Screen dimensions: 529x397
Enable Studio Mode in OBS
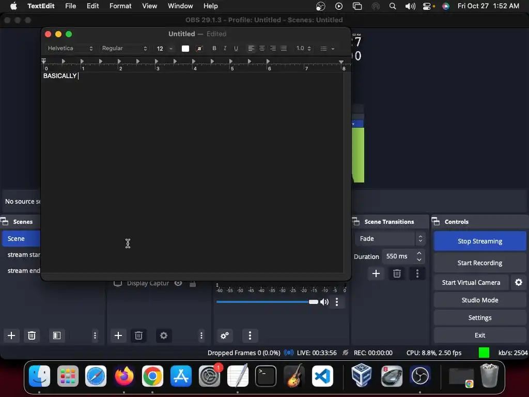pos(480,300)
